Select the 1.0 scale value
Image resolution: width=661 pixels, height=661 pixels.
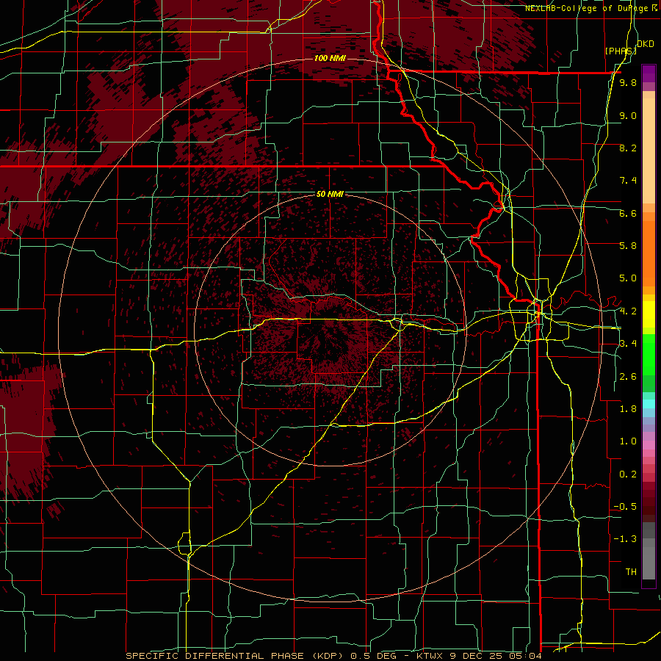[628, 441]
